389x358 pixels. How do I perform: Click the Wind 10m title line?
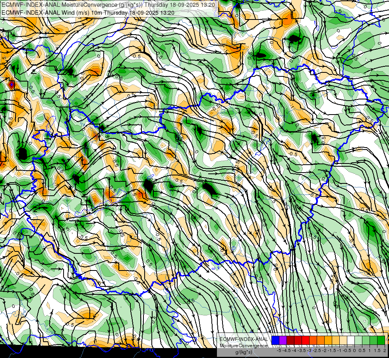(x=88, y=12)
